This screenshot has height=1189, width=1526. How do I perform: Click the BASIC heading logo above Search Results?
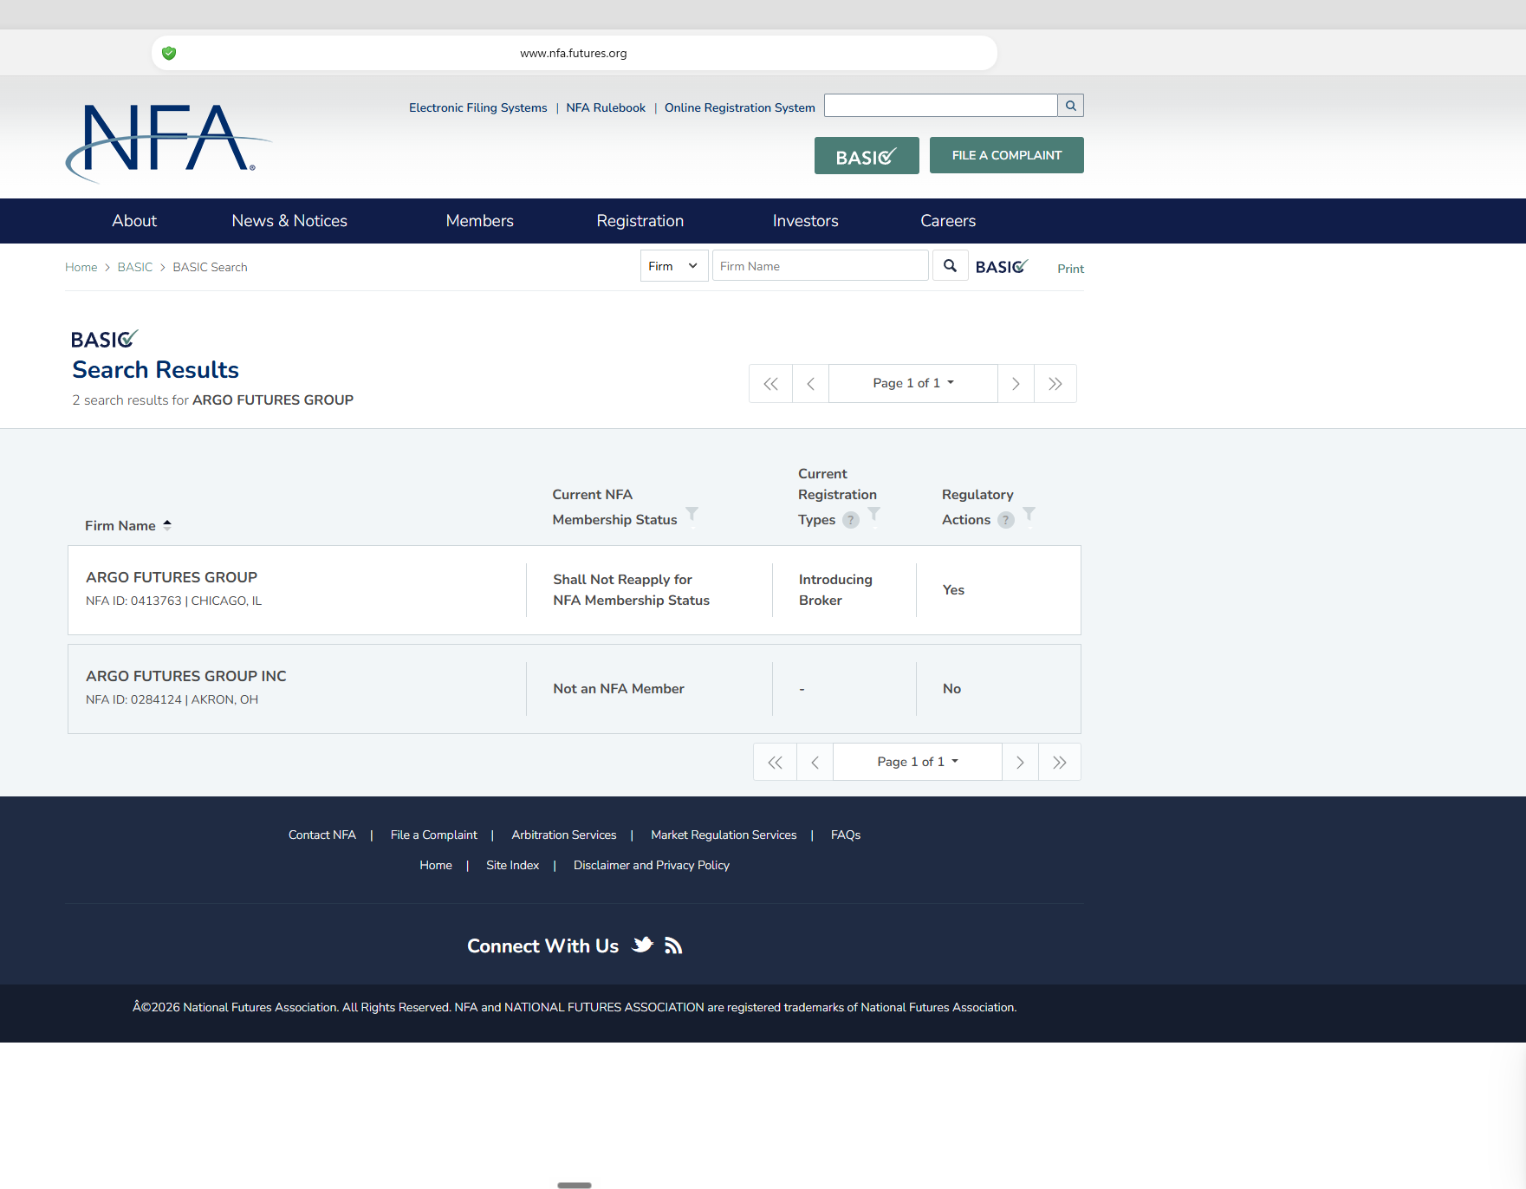104,339
